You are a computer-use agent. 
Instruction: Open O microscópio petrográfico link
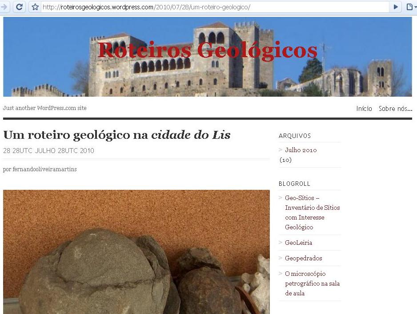point(312,283)
